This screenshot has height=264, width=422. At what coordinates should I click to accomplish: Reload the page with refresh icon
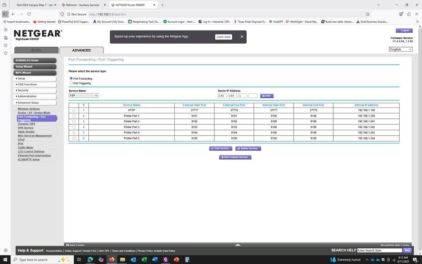(29, 14)
